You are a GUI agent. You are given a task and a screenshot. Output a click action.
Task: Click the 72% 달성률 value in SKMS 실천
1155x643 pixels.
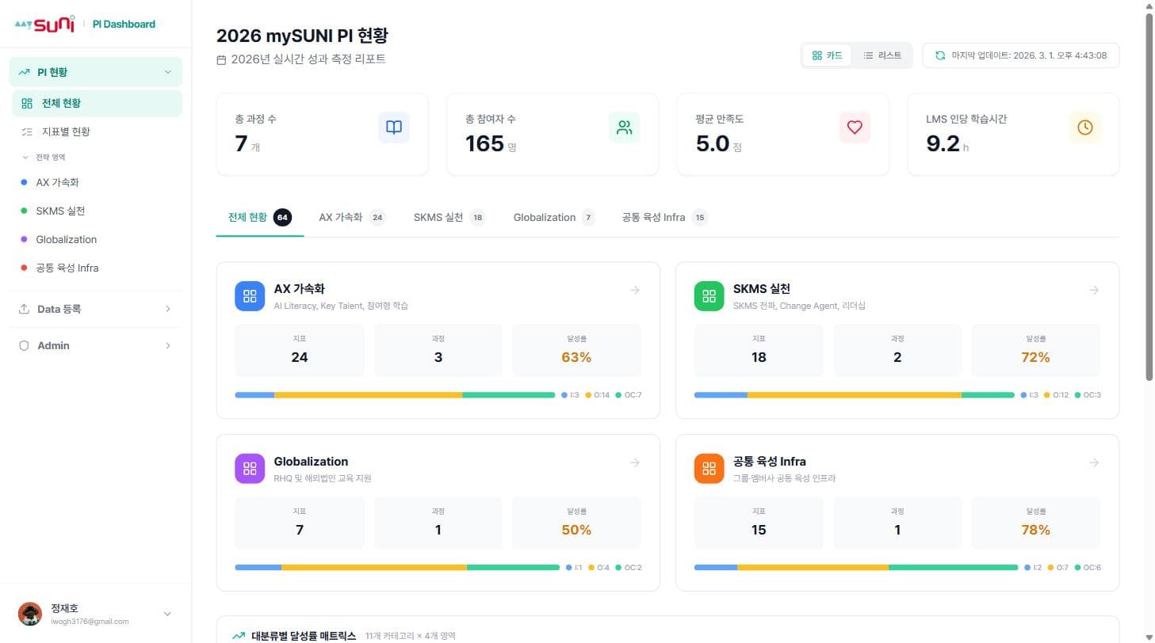(1035, 357)
